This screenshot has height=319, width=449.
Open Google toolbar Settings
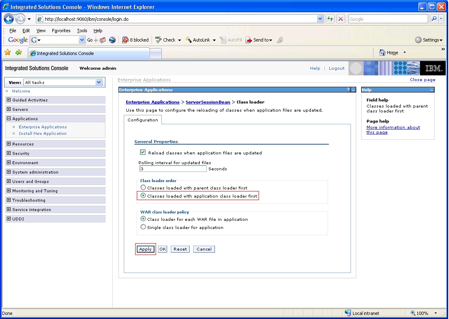tap(429, 40)
